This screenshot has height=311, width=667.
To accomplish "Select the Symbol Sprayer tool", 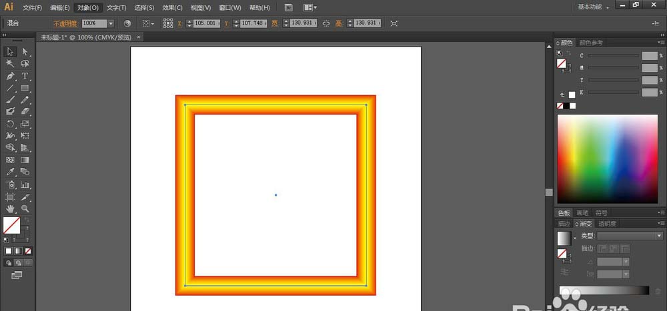I will 11,185.
